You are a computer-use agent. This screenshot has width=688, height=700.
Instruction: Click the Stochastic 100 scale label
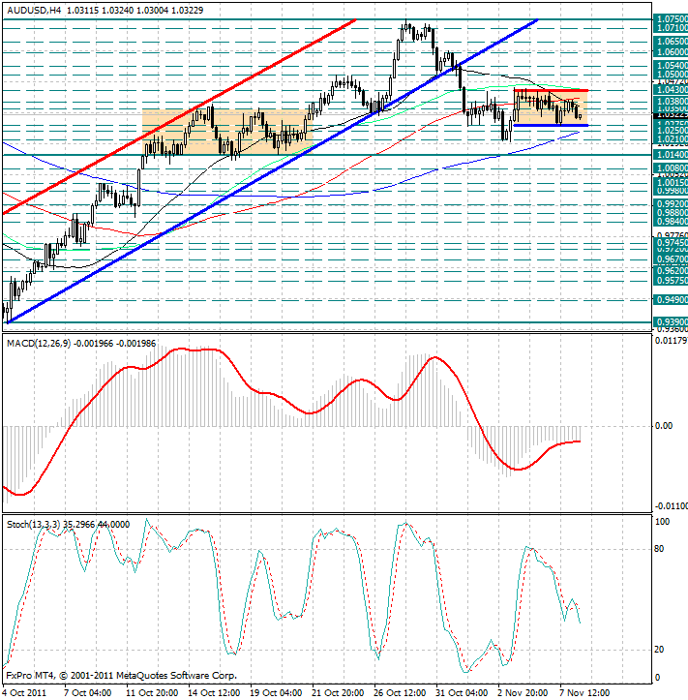tap(662, 522)
